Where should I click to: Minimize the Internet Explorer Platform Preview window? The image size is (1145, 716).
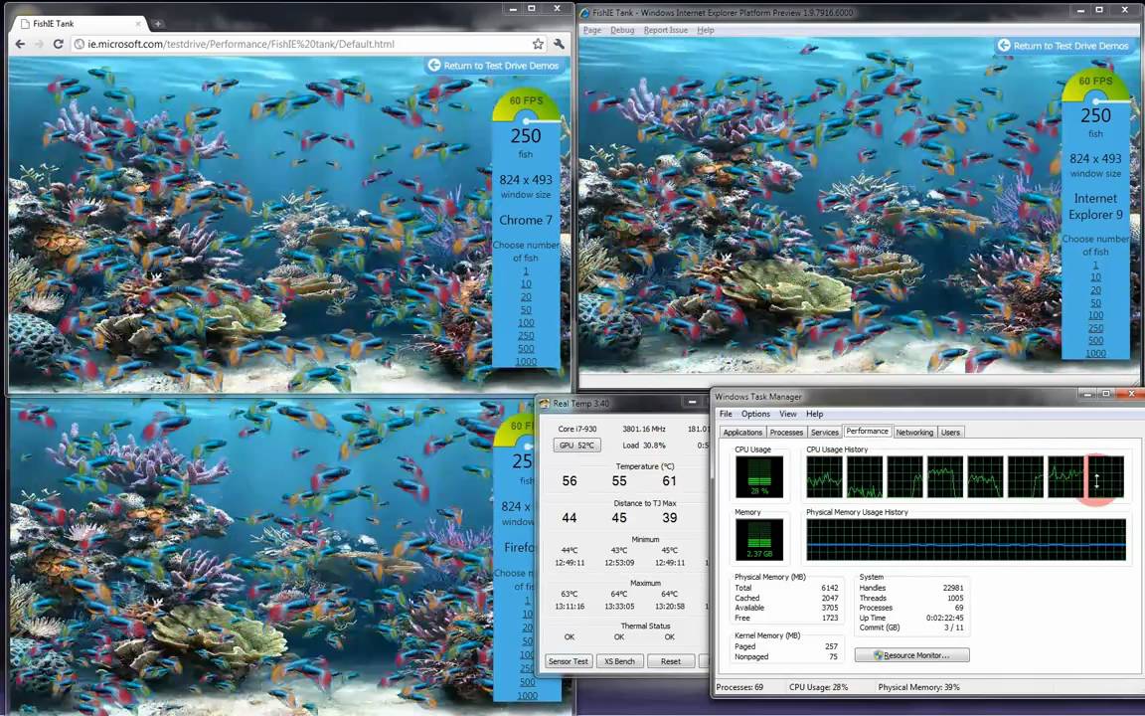pos(1080,10)
